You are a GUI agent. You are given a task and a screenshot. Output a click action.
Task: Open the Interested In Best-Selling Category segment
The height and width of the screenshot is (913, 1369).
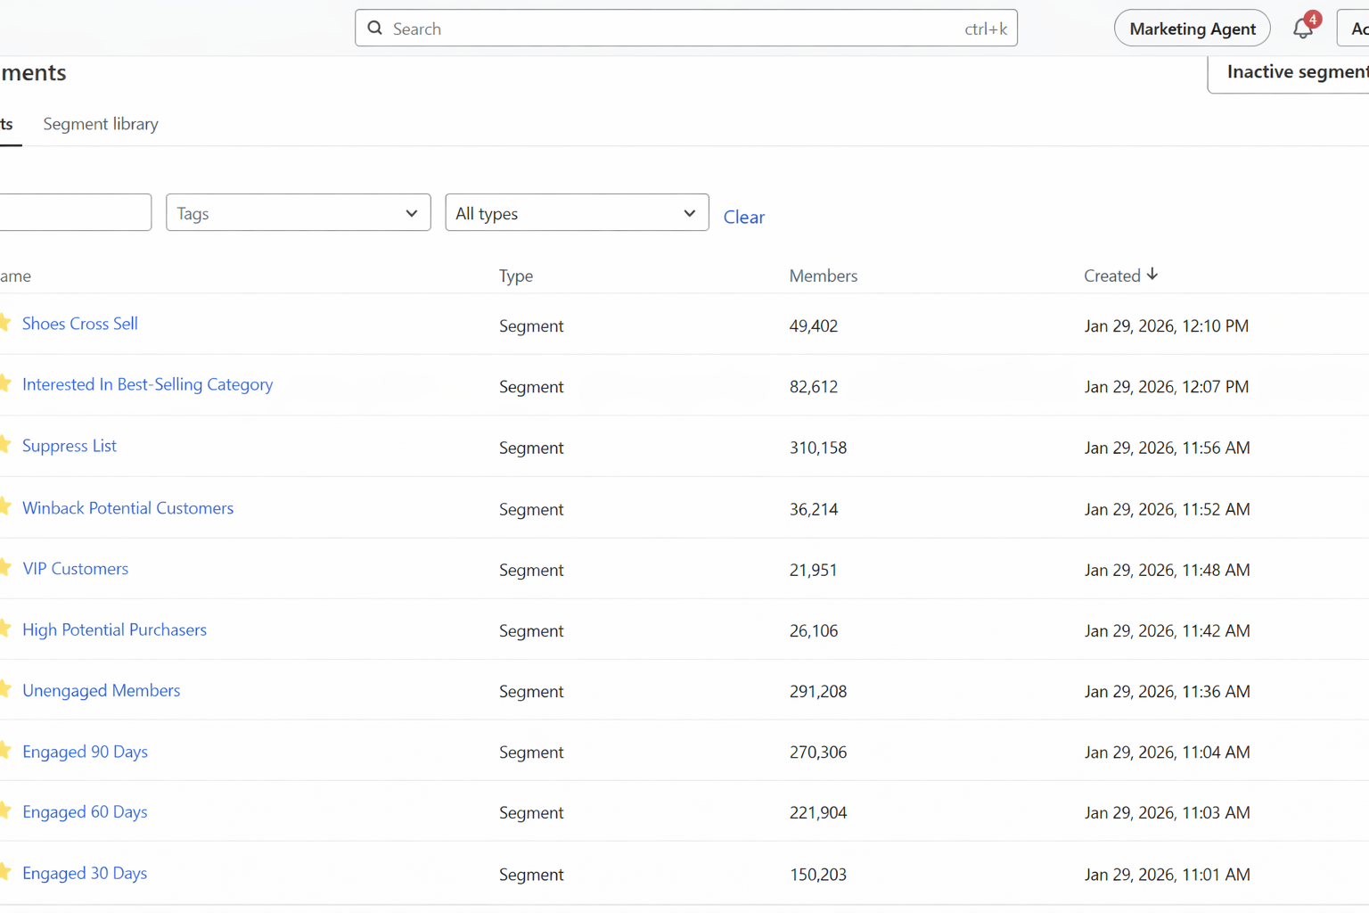pyautogui.click(x=147, y=384)
